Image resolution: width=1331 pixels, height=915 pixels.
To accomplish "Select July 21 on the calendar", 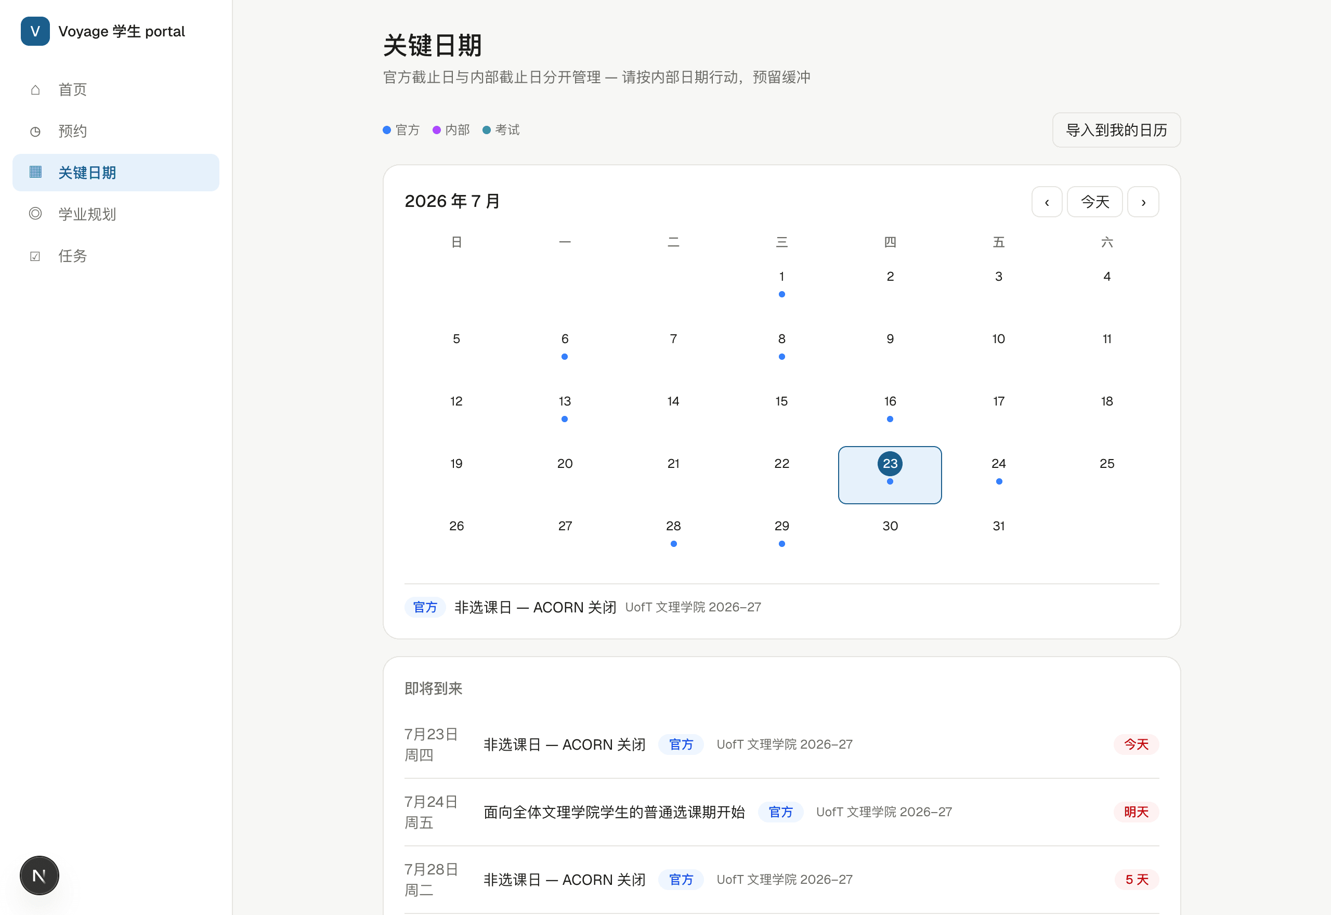I will (673, 475).
